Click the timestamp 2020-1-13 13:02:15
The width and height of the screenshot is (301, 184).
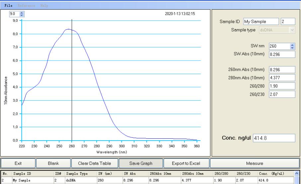pyautogui.click(x=180, y=14)
